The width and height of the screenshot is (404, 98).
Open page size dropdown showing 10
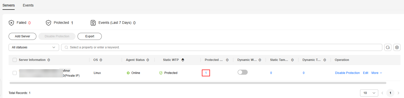tap(369, 93)
